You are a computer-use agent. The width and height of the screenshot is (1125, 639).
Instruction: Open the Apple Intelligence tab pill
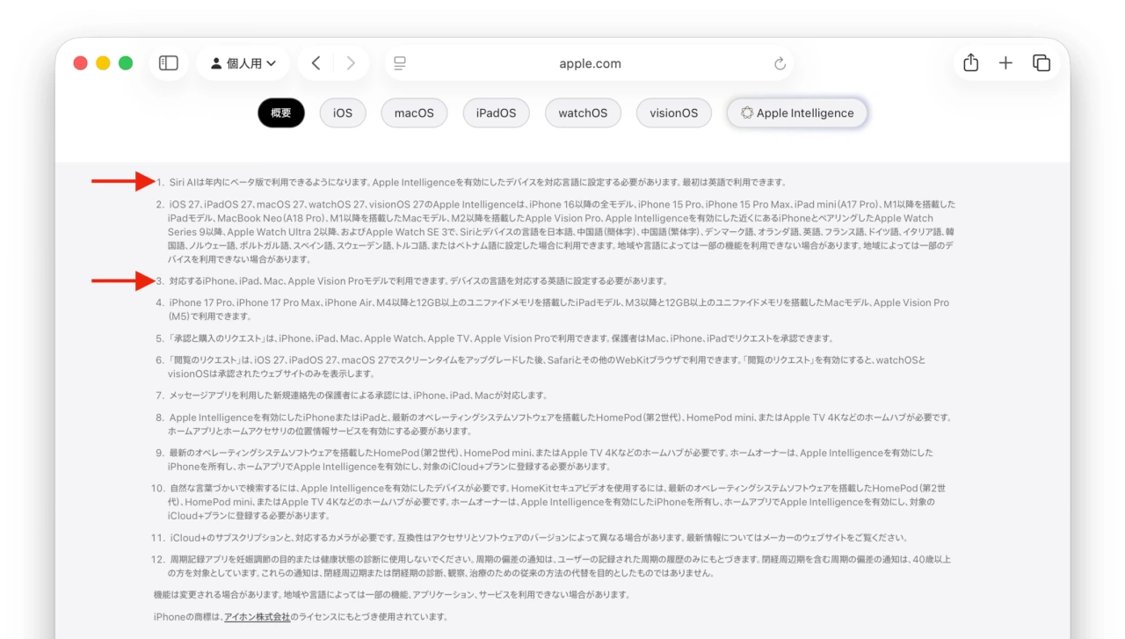[x=797, y=113]
